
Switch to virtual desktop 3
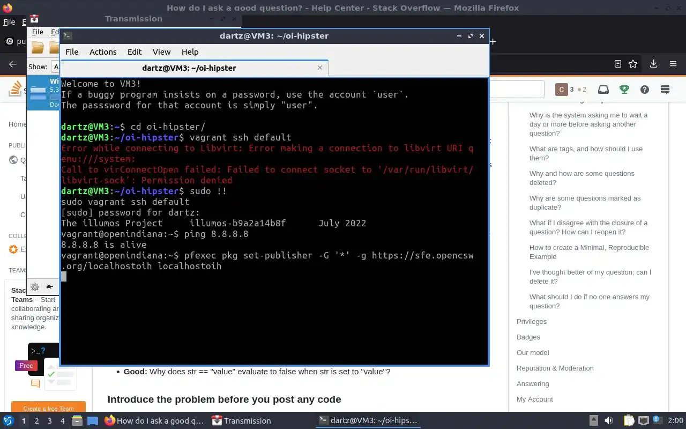(49, 421)
